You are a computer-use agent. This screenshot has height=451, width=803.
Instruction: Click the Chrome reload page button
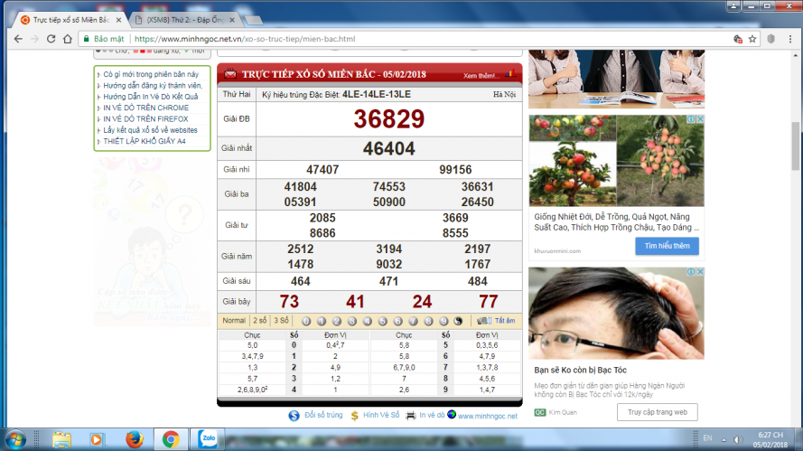pos(51,39)
